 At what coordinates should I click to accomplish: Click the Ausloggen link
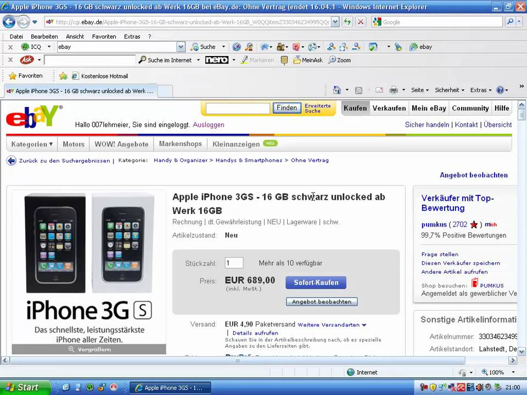click(x=209, y=125)
